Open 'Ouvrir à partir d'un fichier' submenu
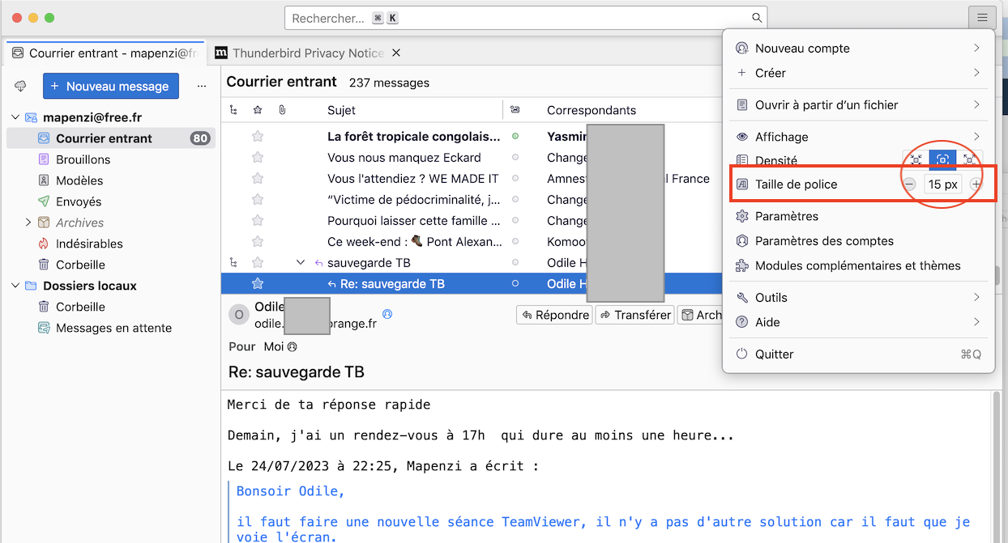Viewport: 1008px width, 543px height. tap(858, 105)
